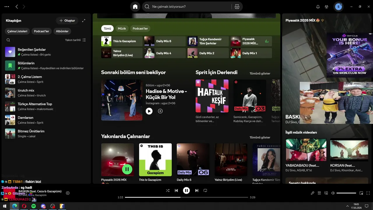The width and height of the screenshot is (373, 210).
Task: Expand the library to full view
Action: point(84,21)
